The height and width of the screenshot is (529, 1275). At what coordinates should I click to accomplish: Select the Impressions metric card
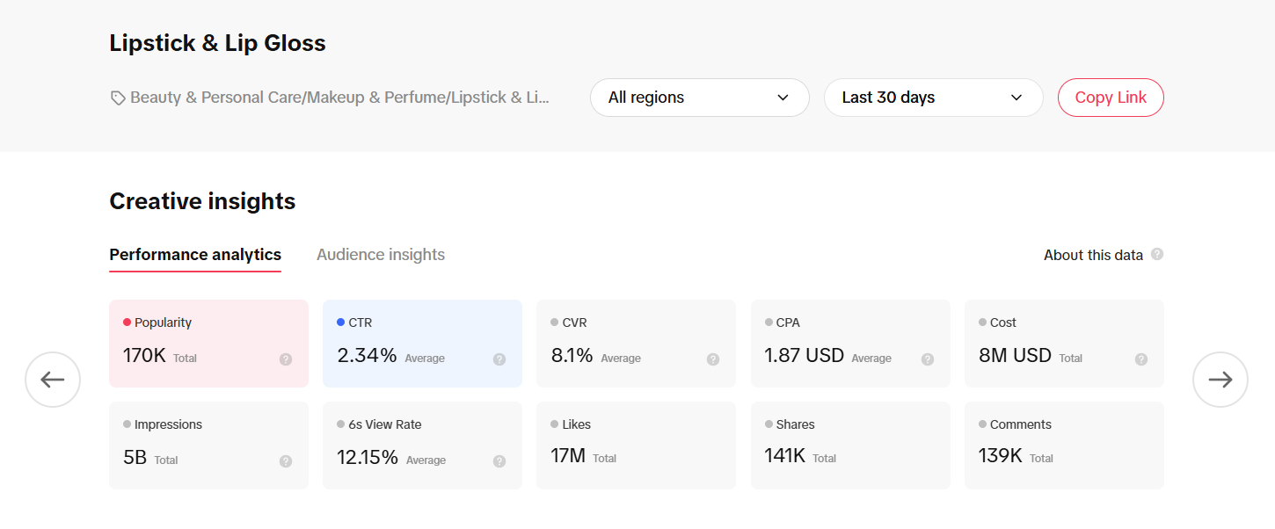tap(208, 445)
